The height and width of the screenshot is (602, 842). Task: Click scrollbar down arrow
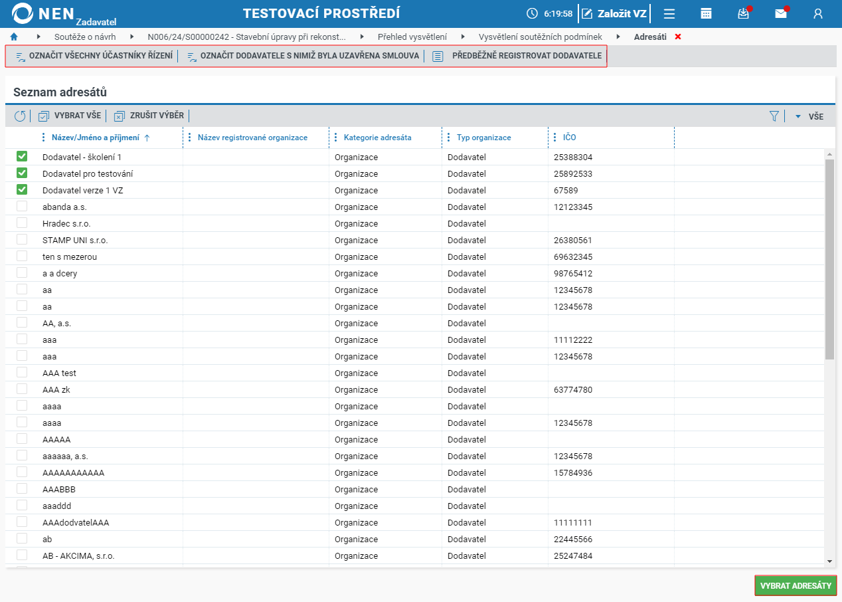tap(829, 561)
